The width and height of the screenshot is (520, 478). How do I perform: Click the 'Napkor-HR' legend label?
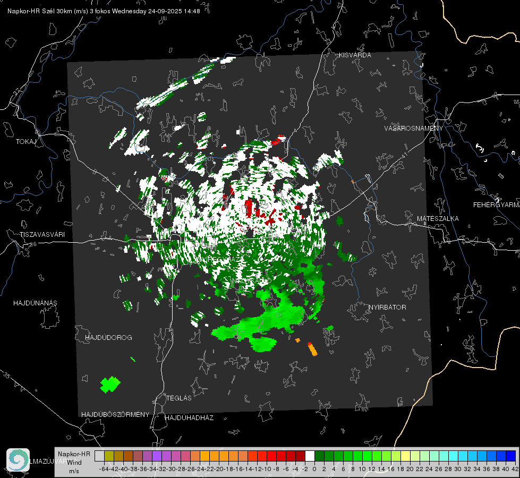[74, 454]
